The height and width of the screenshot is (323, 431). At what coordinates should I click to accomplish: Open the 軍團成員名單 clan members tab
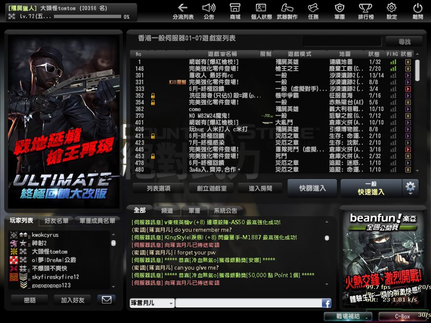tap(97, 221)
